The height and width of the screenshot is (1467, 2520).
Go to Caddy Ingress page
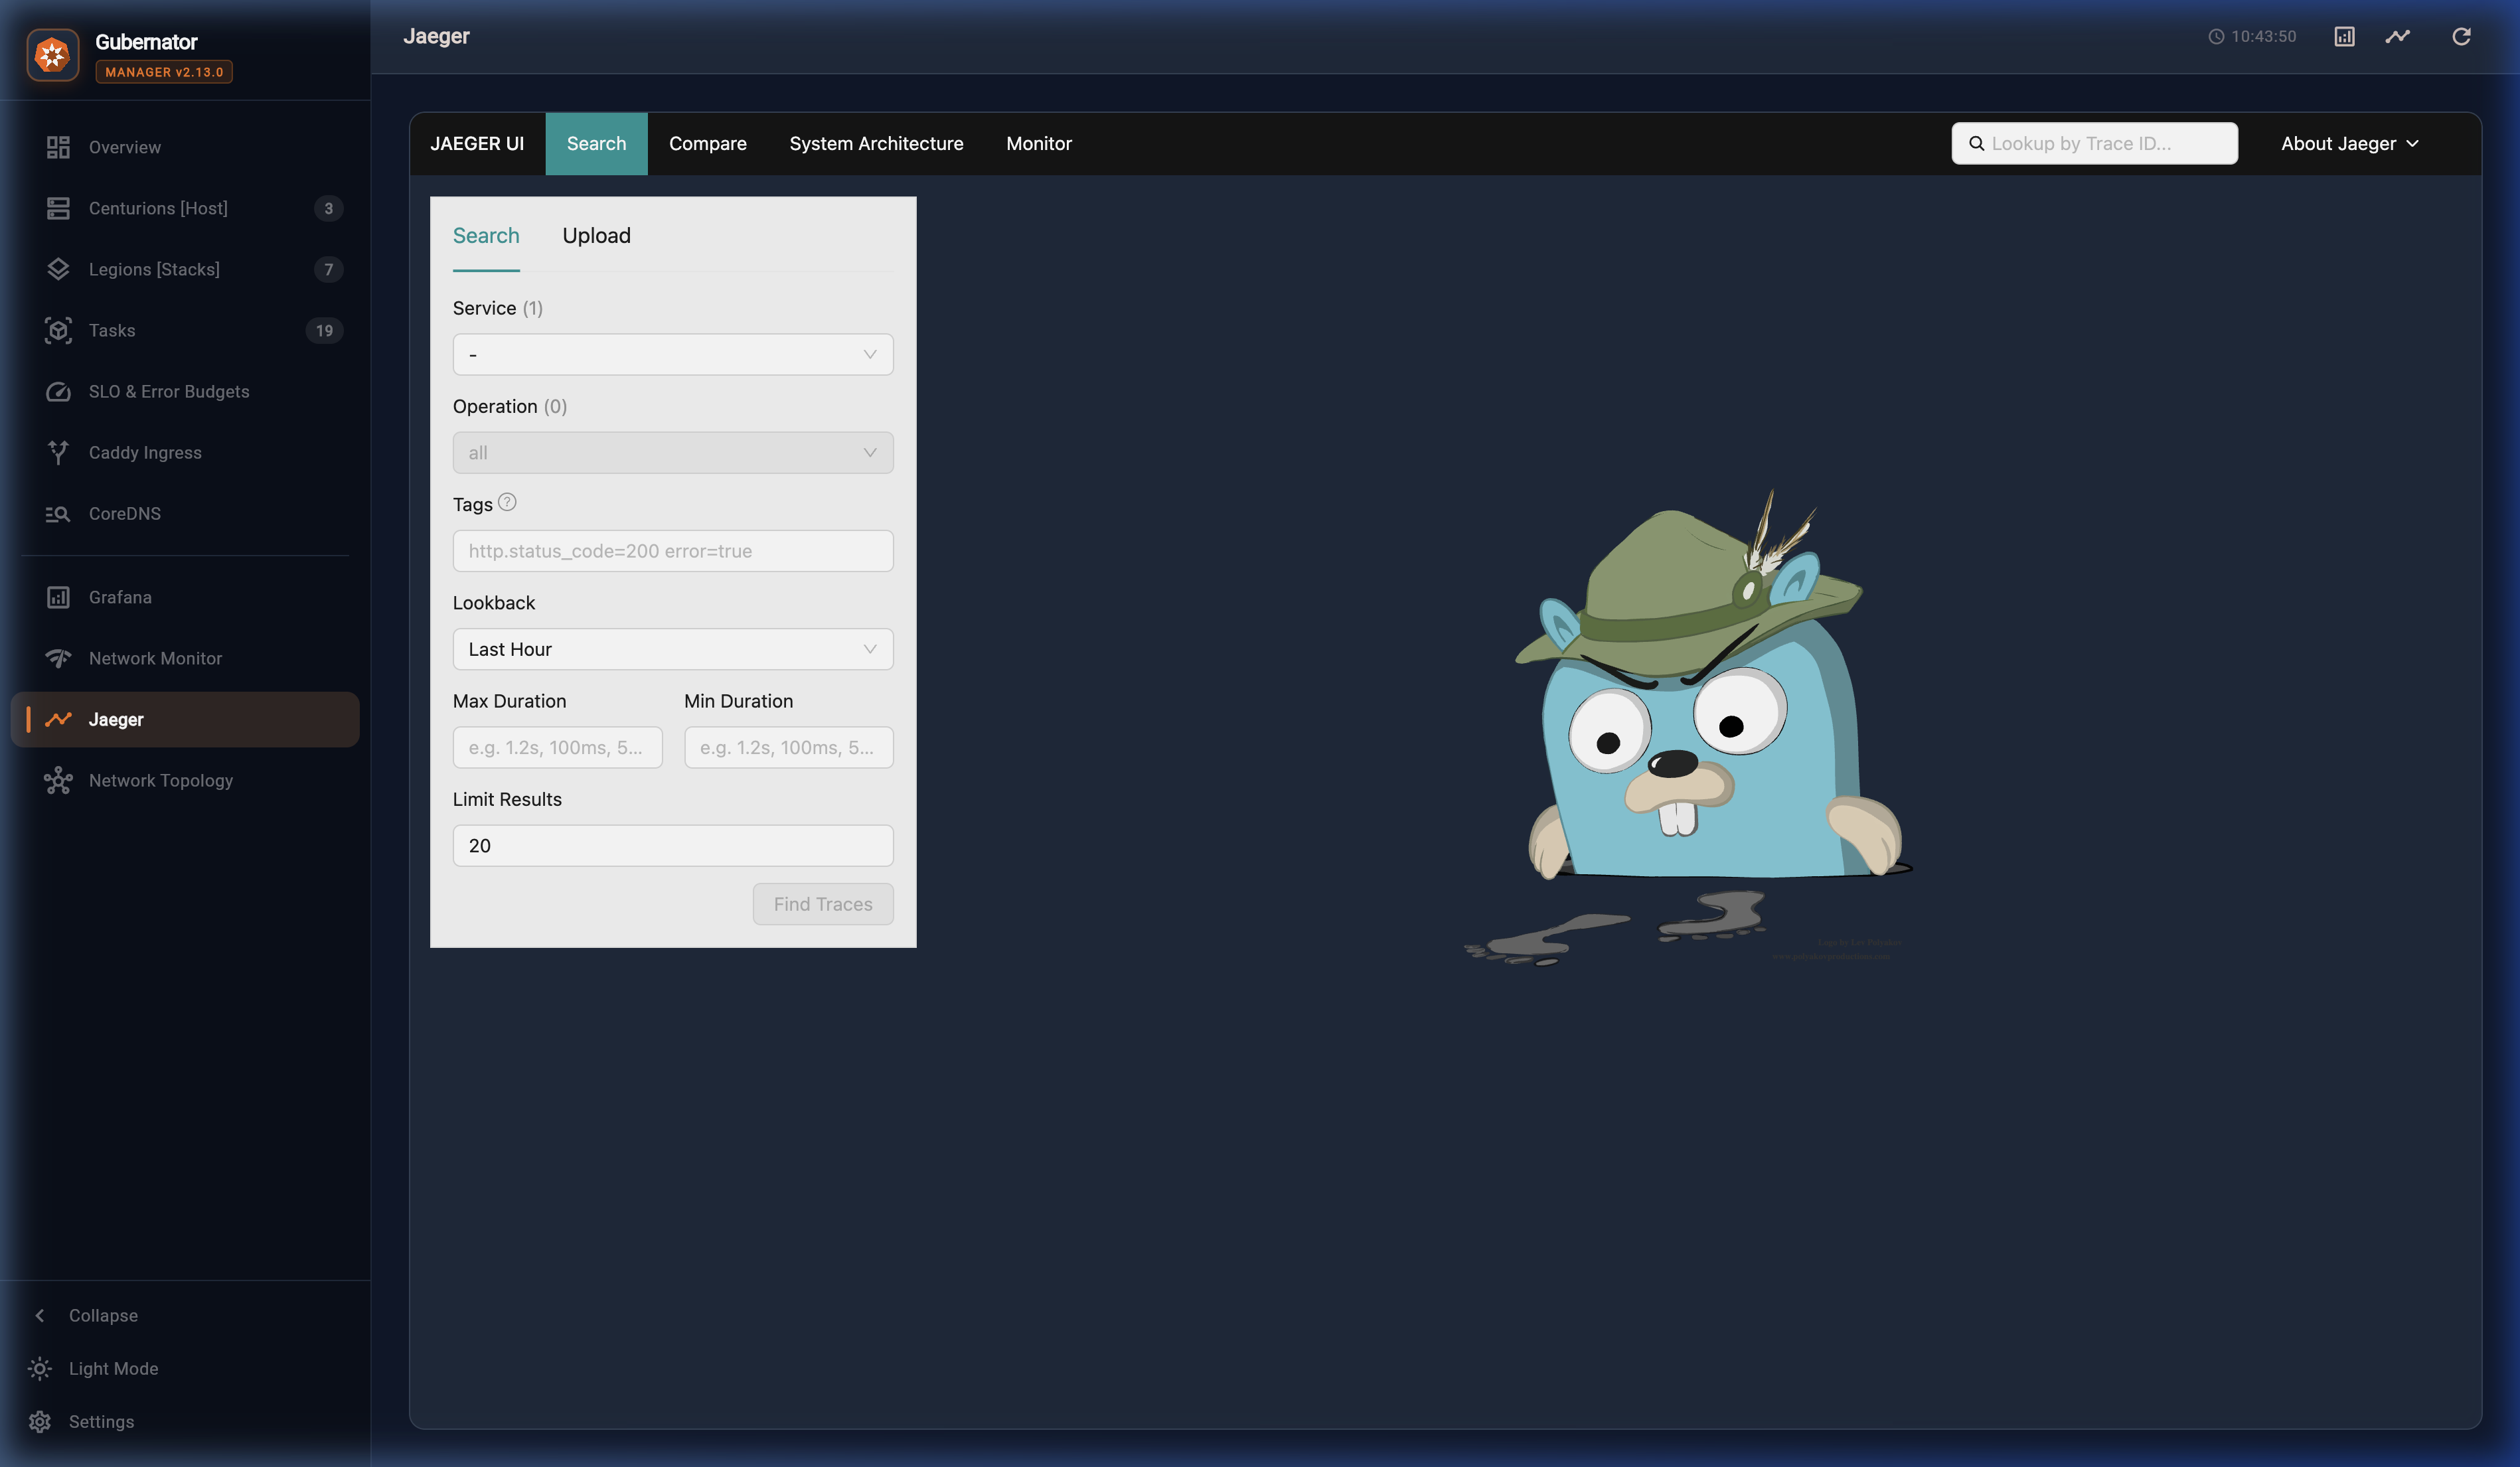click(185, 452)
